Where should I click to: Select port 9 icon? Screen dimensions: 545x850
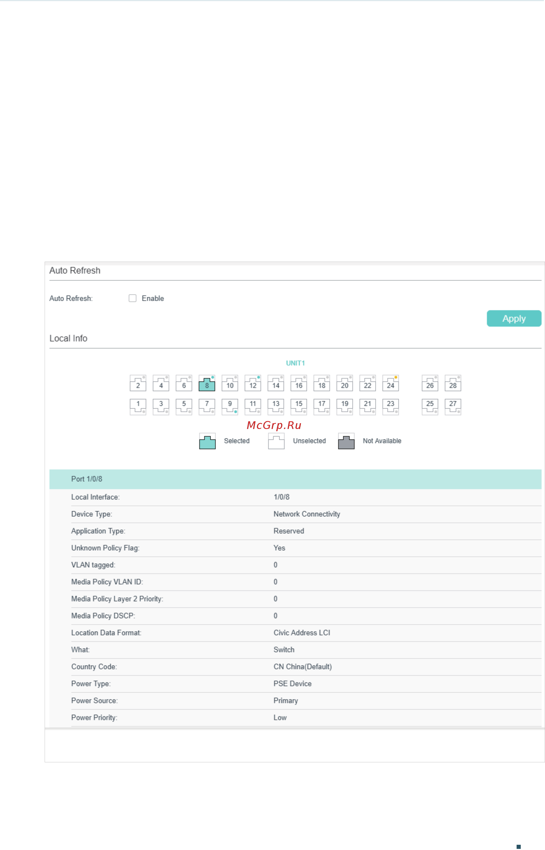coord(230,407)
